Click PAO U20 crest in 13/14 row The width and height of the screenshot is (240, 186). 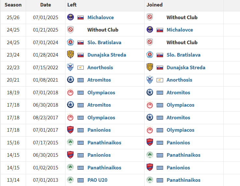click(70, 180)
